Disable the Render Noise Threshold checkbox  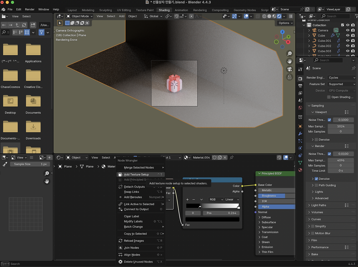coord(329,154)
